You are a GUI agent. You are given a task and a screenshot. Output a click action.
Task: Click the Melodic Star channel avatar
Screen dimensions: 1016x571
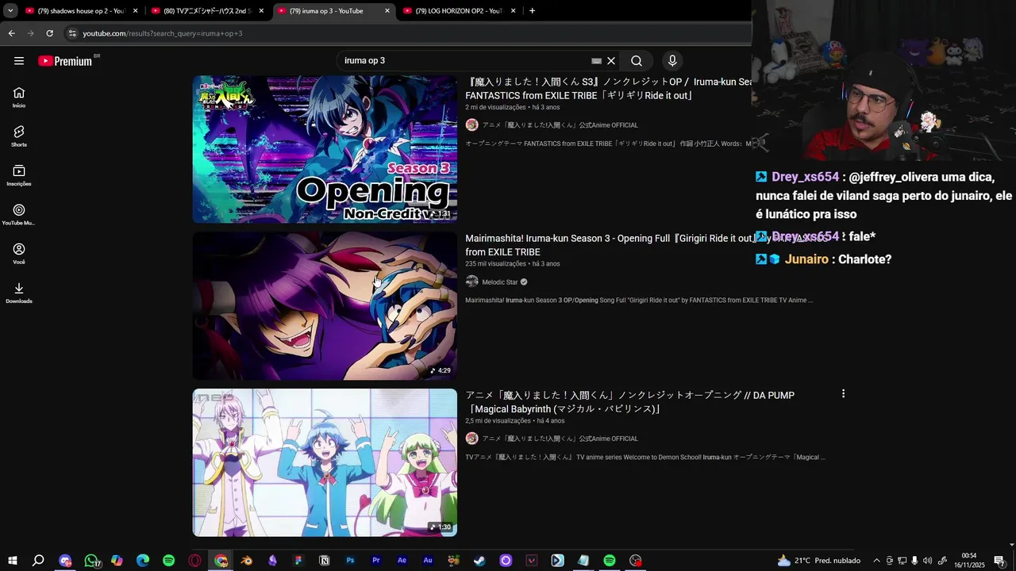pyautogui.click(x=471, y=282)
